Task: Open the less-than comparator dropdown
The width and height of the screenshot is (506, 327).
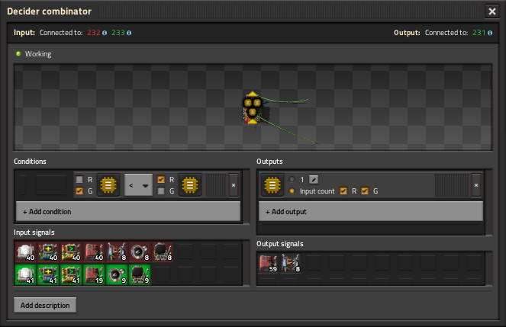Action: pyautogui.click(x=137, y=185)
